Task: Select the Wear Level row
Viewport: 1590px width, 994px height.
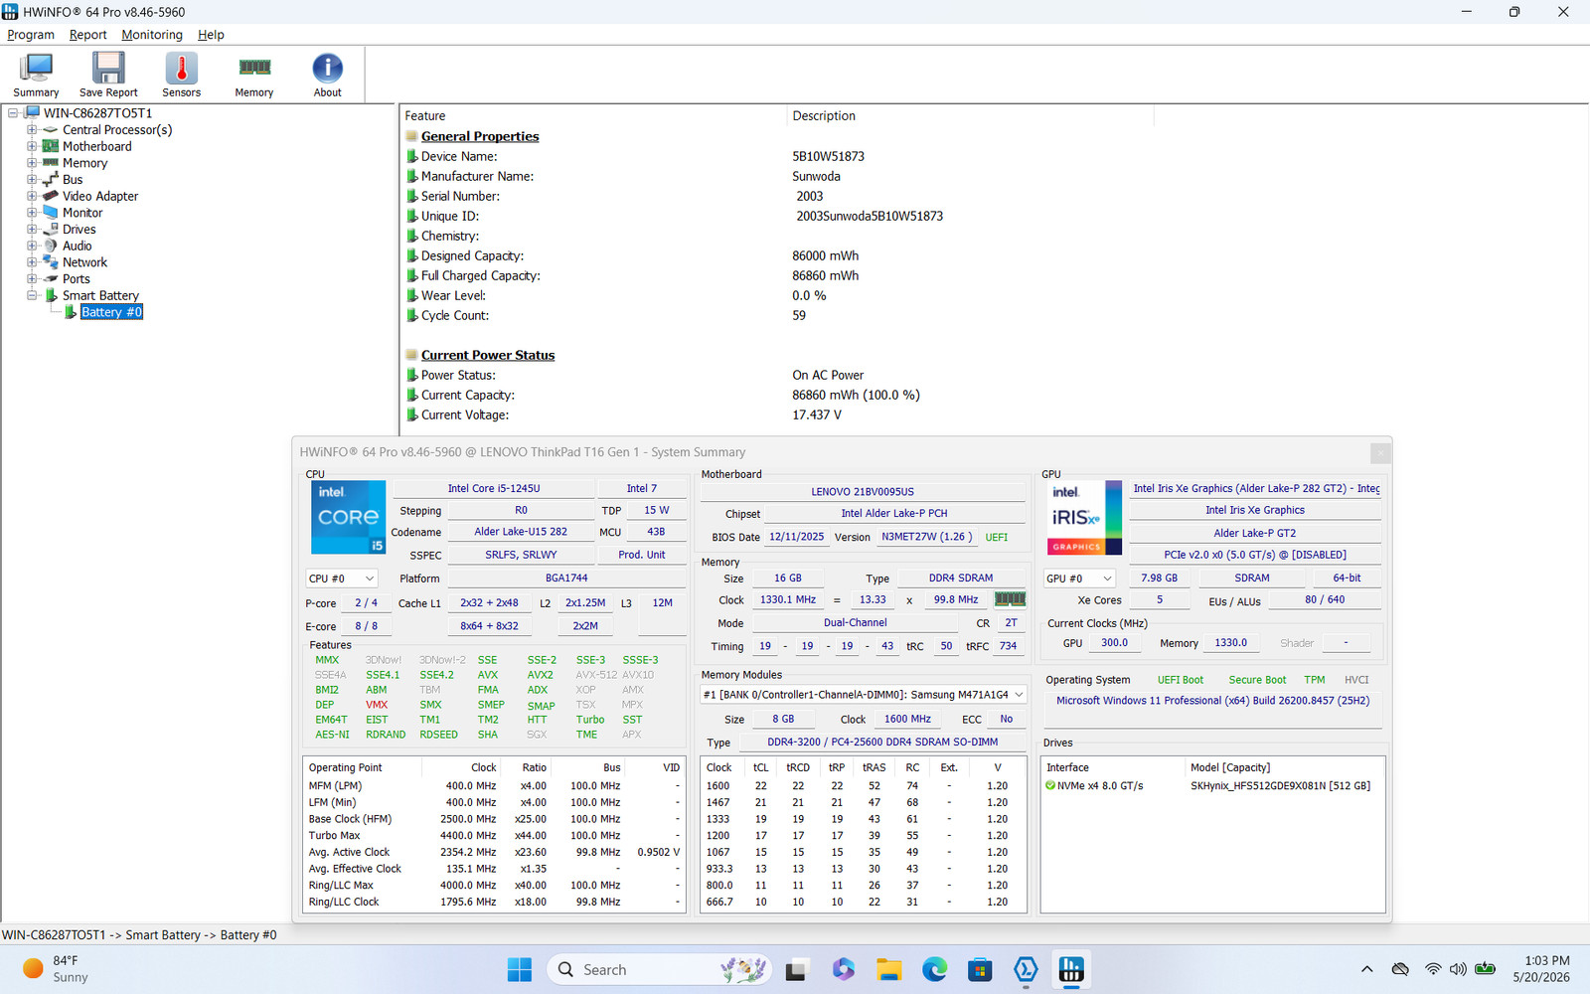Action: [616, 295]
